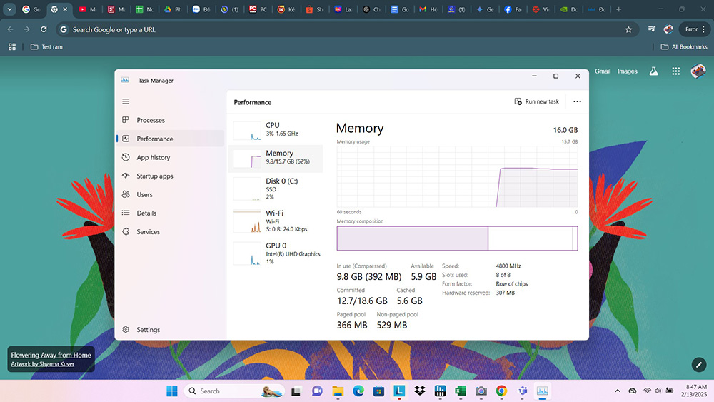Select Performance in Task Manager sidebar
This screenshot has width=714, height=402.
(x=171, y=139)
